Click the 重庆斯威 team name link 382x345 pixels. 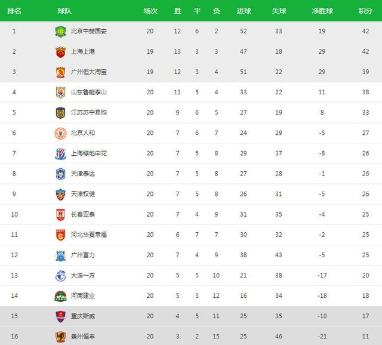pos(82,316)
